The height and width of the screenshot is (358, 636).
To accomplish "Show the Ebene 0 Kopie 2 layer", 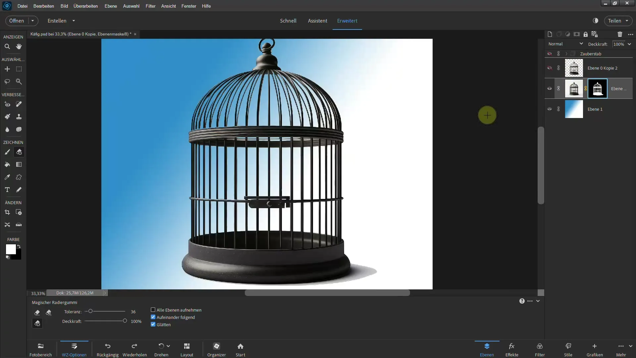I will point(550,68).
